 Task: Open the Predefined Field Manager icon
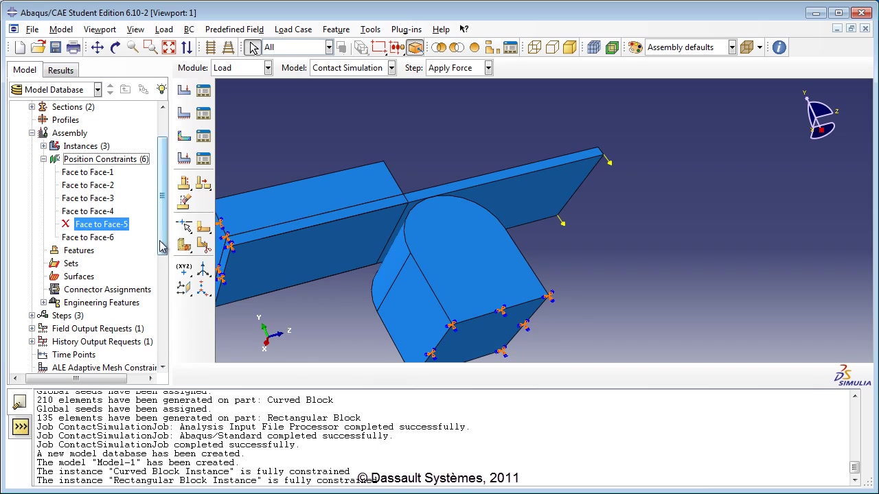coord(203,136)
